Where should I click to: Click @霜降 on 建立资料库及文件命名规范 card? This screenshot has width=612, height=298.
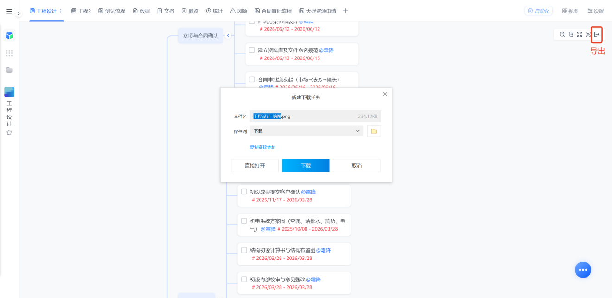[x=326, y=50]
